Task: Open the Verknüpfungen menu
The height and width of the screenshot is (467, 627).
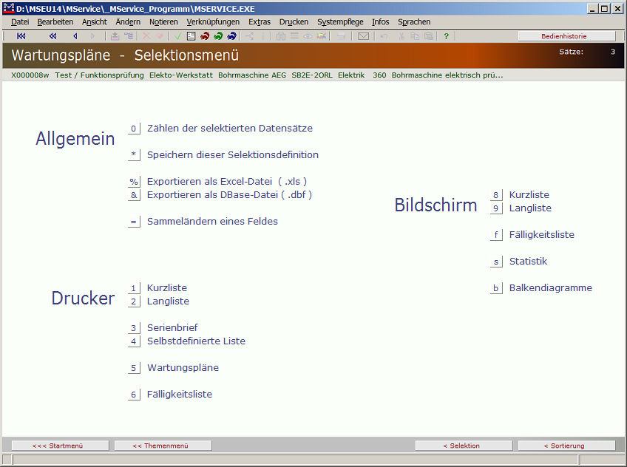Action: (x=213, y=22)
